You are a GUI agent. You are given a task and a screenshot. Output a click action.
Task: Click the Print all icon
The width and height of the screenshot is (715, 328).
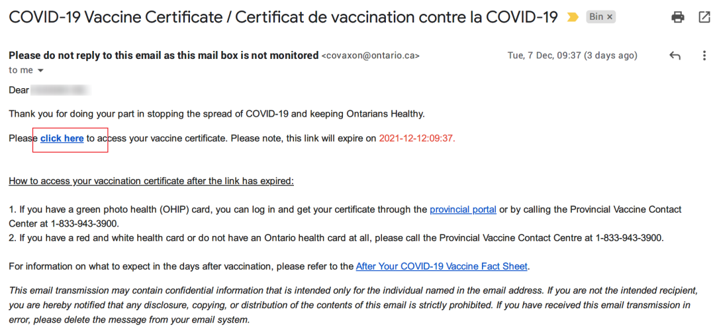[x=678, y=17]
